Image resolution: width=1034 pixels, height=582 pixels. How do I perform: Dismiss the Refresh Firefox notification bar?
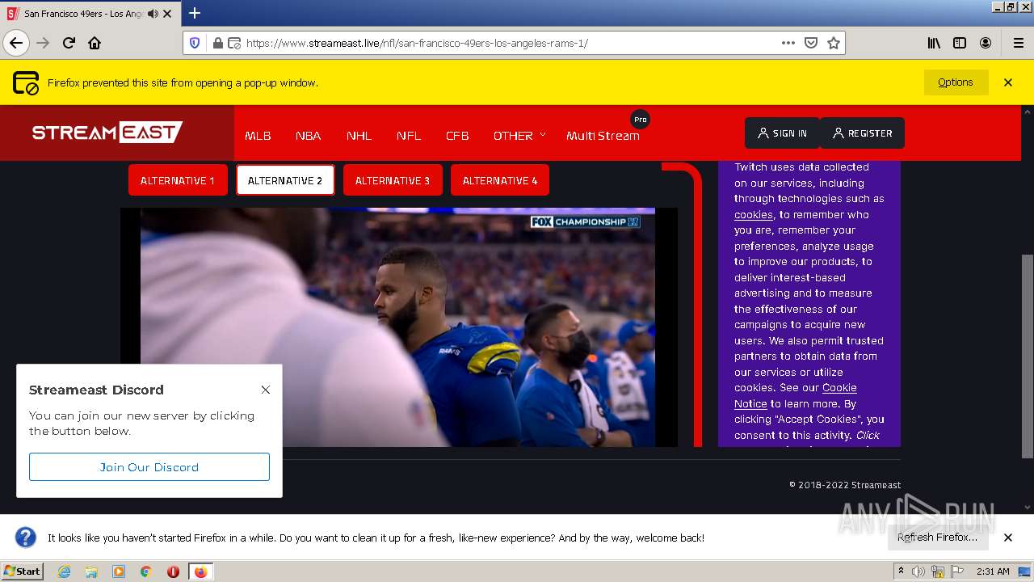click(x=1008, y=538)
